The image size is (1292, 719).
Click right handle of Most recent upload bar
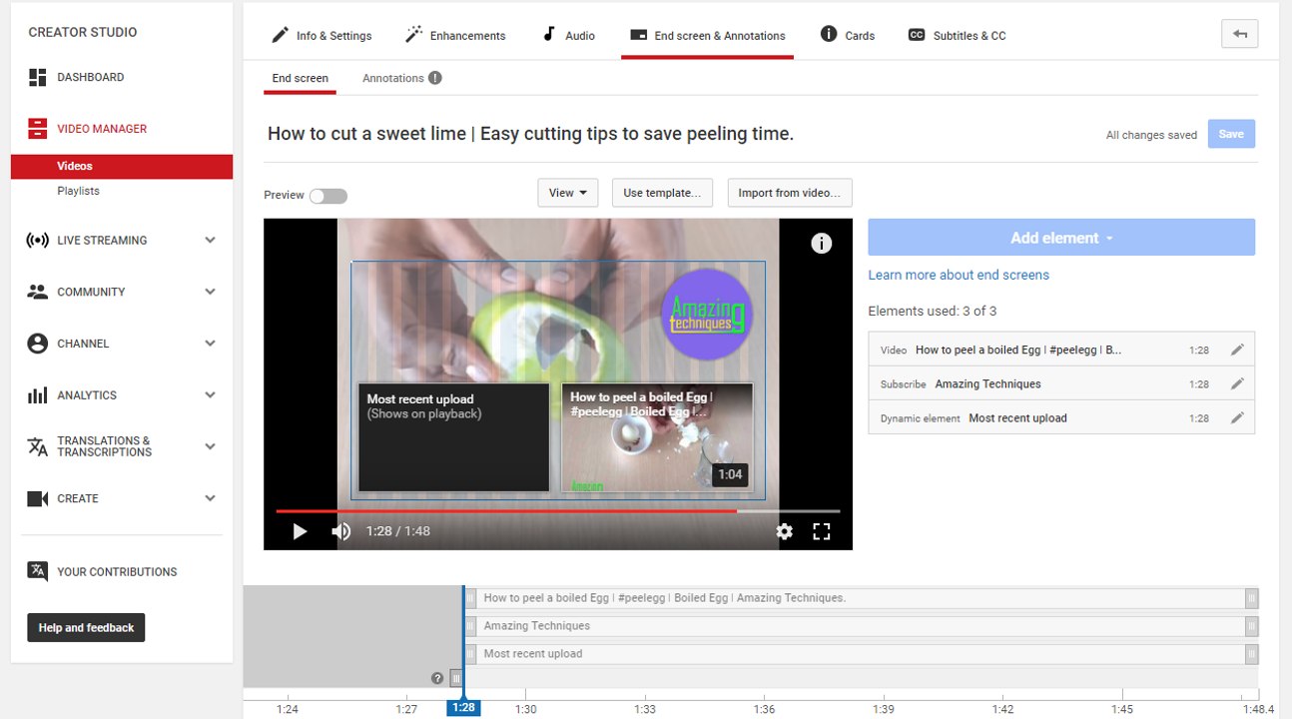[x=1251, y=654]
